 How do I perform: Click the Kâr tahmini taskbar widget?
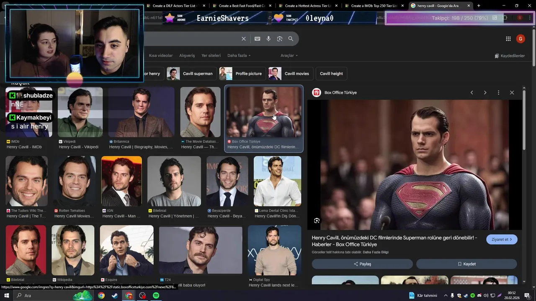click(423, 296)
